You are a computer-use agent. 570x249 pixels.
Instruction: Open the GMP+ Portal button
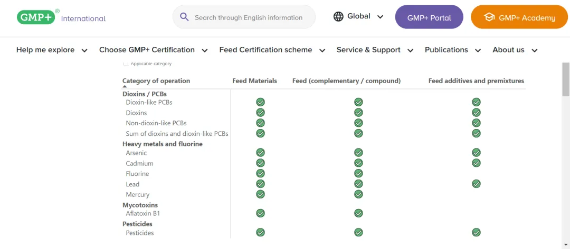pyautogui.click(x=429, y=17)
